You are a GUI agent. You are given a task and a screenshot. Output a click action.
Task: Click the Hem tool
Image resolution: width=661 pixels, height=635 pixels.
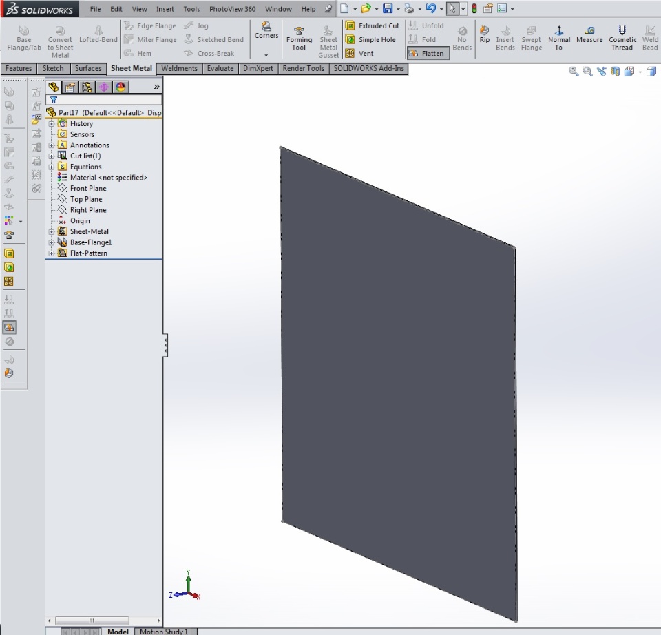coord(138,54)
